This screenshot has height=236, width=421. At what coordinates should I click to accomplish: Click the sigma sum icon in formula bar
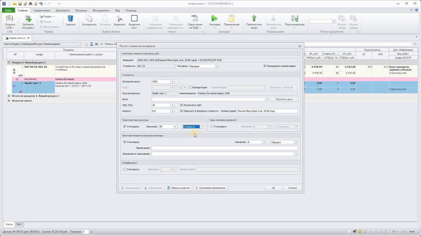[91, 44]
